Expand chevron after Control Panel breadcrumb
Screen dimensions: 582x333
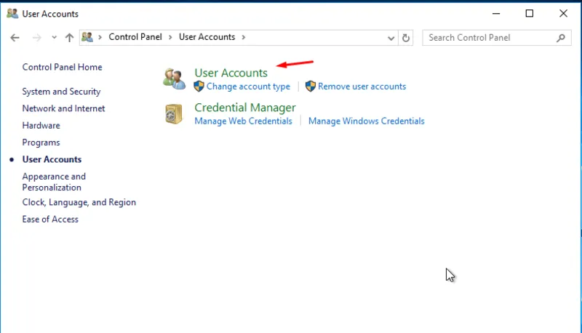(172, 37)
